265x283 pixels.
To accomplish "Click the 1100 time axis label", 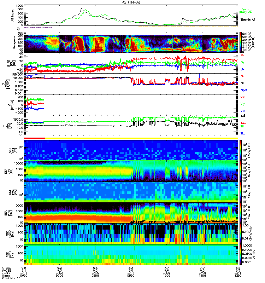I will pos(202,276).
